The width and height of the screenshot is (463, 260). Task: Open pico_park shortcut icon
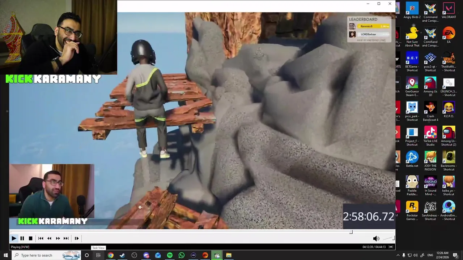tap(412, 111)
